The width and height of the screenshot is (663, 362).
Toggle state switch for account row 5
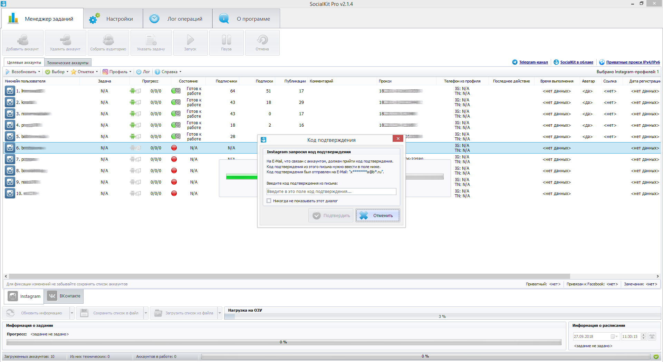(x=176, y=137)
